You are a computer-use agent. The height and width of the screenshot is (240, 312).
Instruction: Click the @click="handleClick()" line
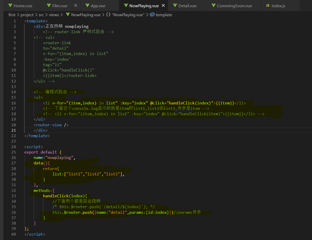[69, 70]
